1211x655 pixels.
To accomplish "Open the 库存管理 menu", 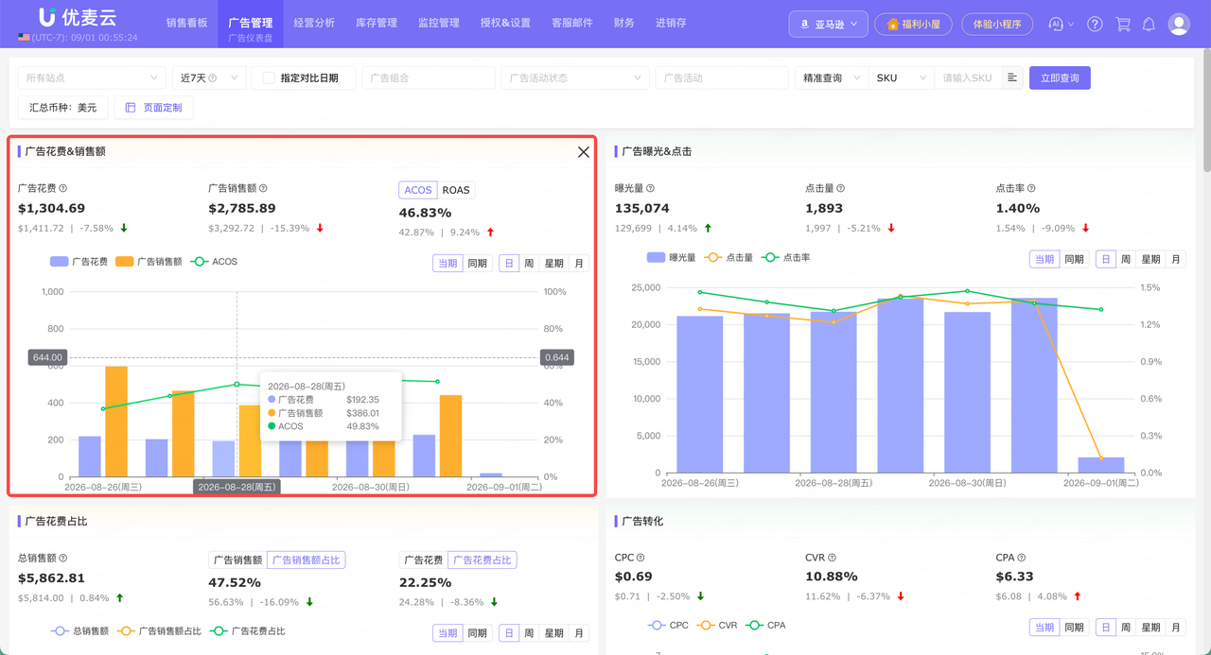I will 377,23.
